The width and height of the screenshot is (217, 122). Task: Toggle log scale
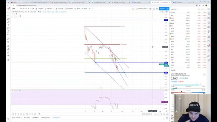click(x=164, y=114)
